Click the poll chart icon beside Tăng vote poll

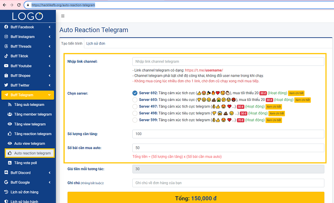pyautogui.click(x=10, y=163)
